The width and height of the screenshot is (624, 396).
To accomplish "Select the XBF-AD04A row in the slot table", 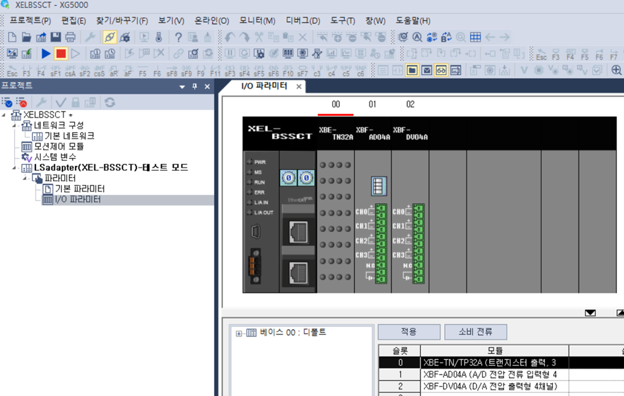I will pyautogui.click(x=494, y=375).
